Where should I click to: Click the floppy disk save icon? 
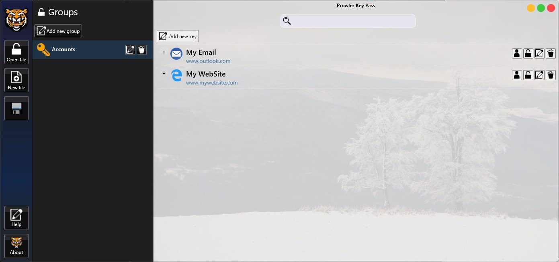tap(16, 108)
